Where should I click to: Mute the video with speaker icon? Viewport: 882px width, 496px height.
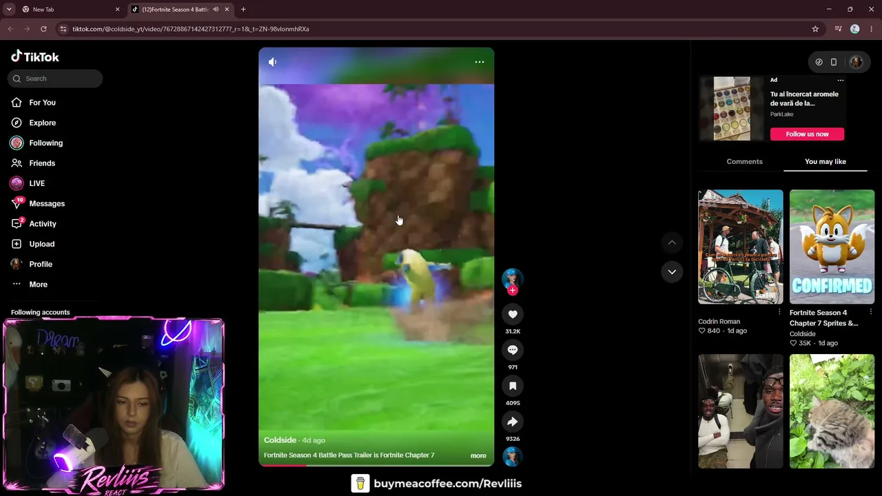273,62
